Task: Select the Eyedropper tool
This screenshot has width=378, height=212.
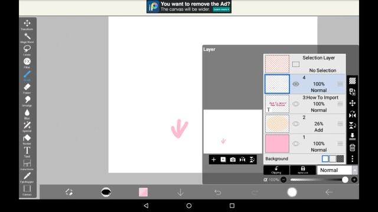Action: 27,177
